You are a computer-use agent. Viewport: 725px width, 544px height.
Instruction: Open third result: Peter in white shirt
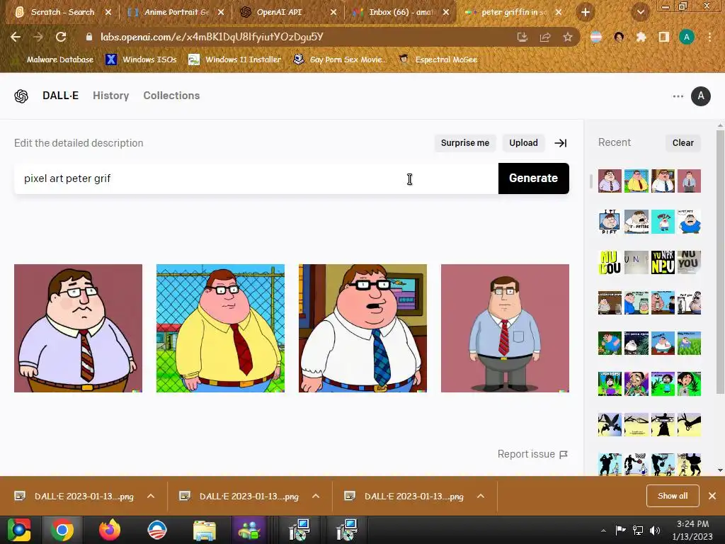pos(363,329)
